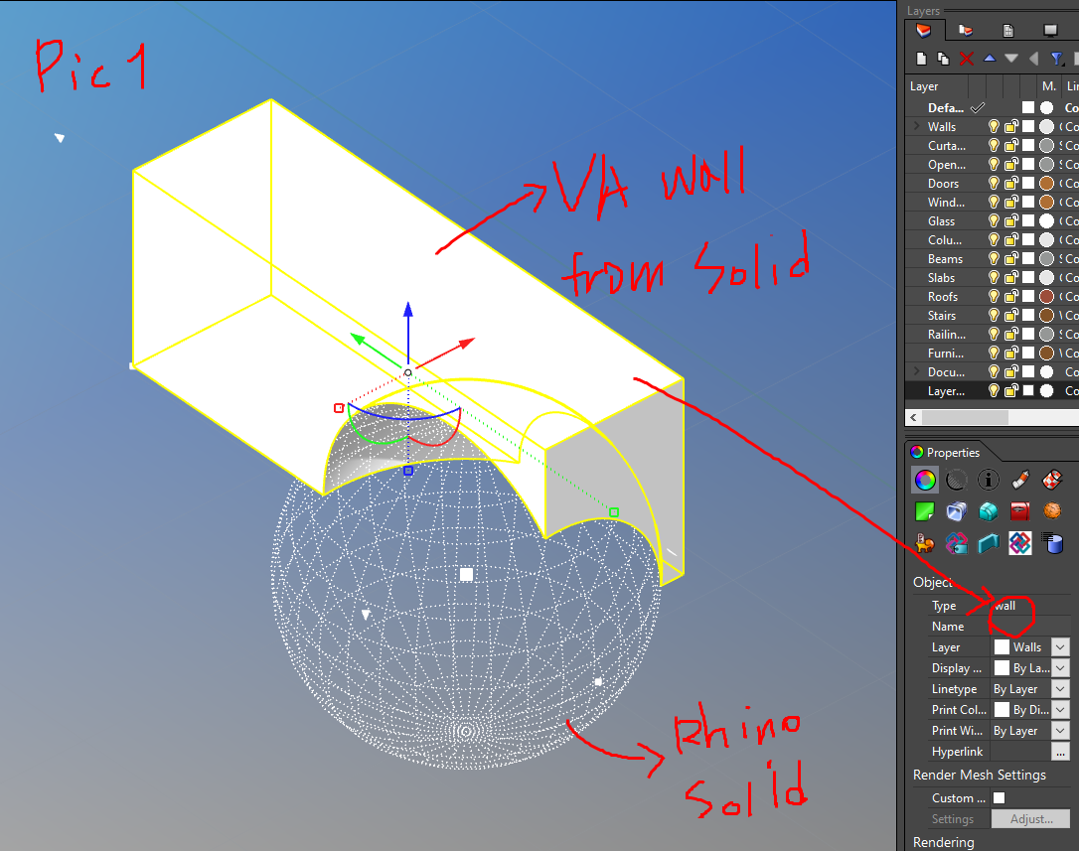
Task: Enable Custom render mesh checkbox
Action: (1000, 798)
